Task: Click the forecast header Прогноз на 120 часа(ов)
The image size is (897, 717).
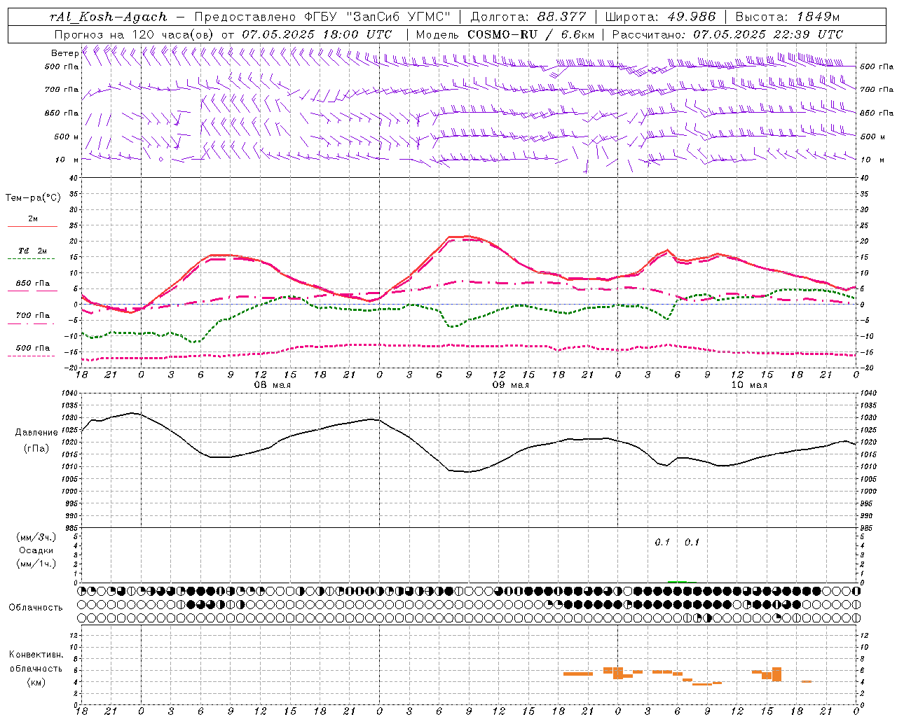Action: click(134, 34)
